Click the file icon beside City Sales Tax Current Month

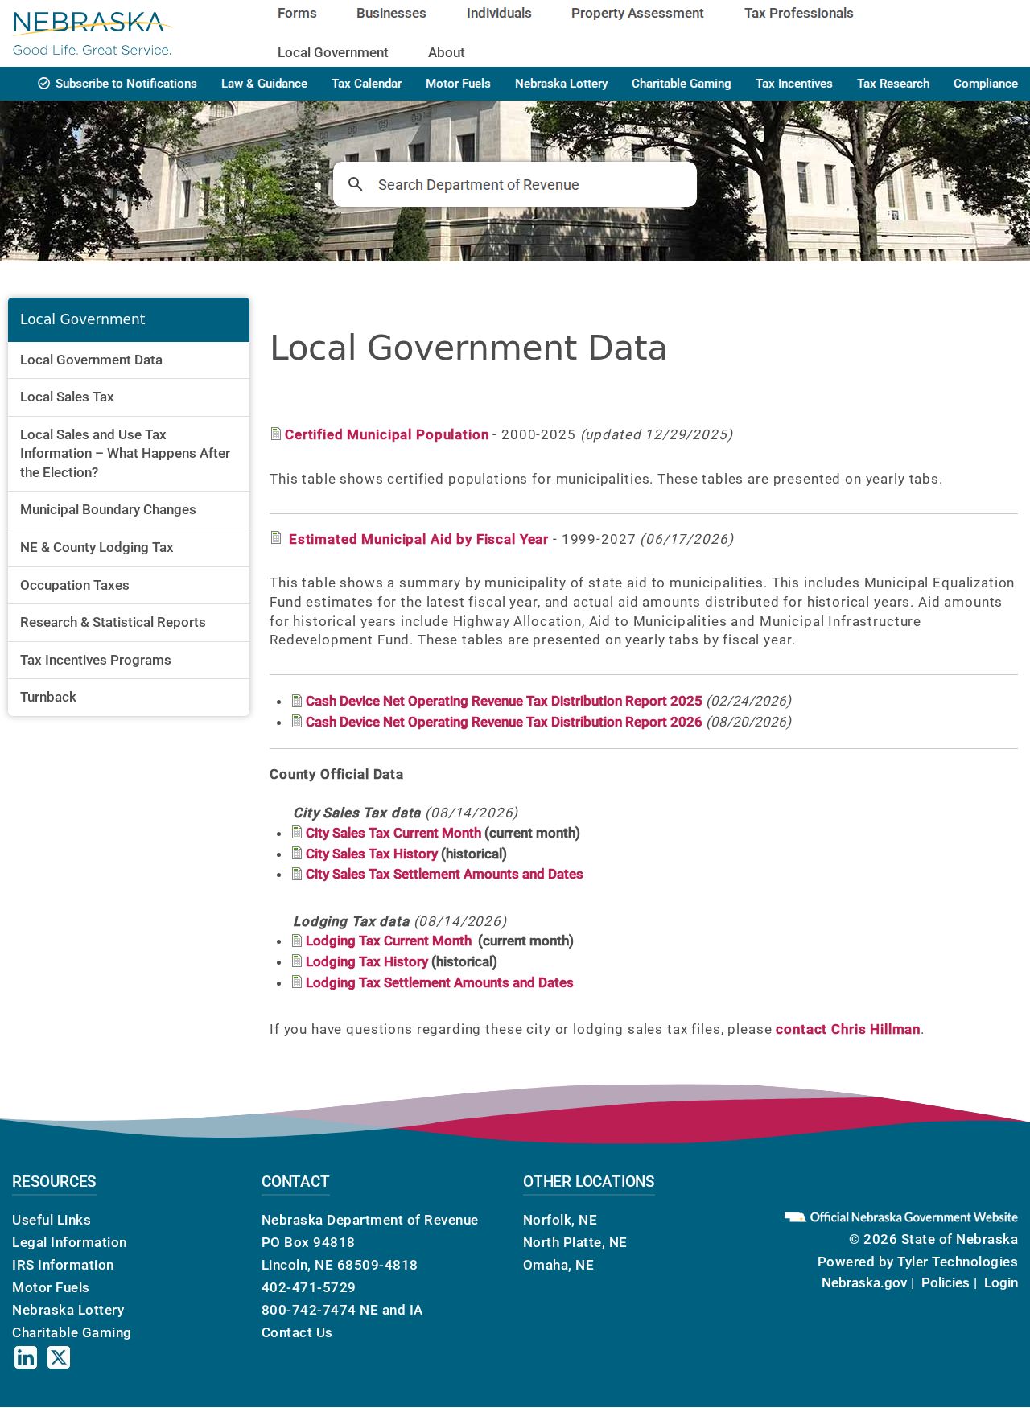(297, 832)
